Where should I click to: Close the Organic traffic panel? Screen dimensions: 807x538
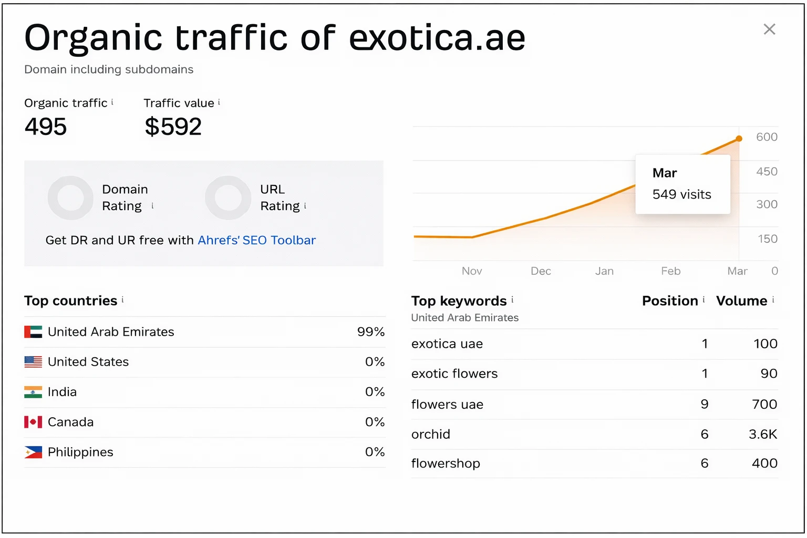point(769,29)
